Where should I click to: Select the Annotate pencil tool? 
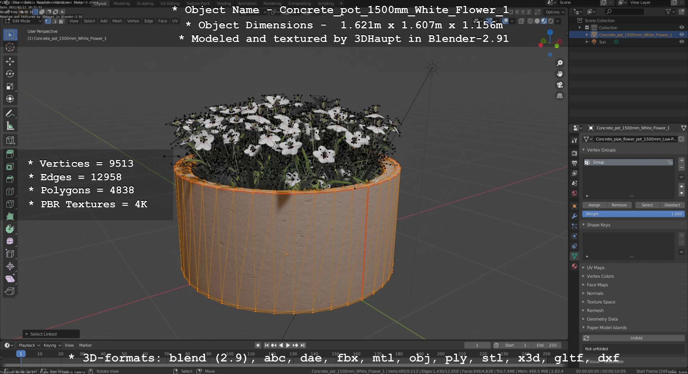click(10, 113)
